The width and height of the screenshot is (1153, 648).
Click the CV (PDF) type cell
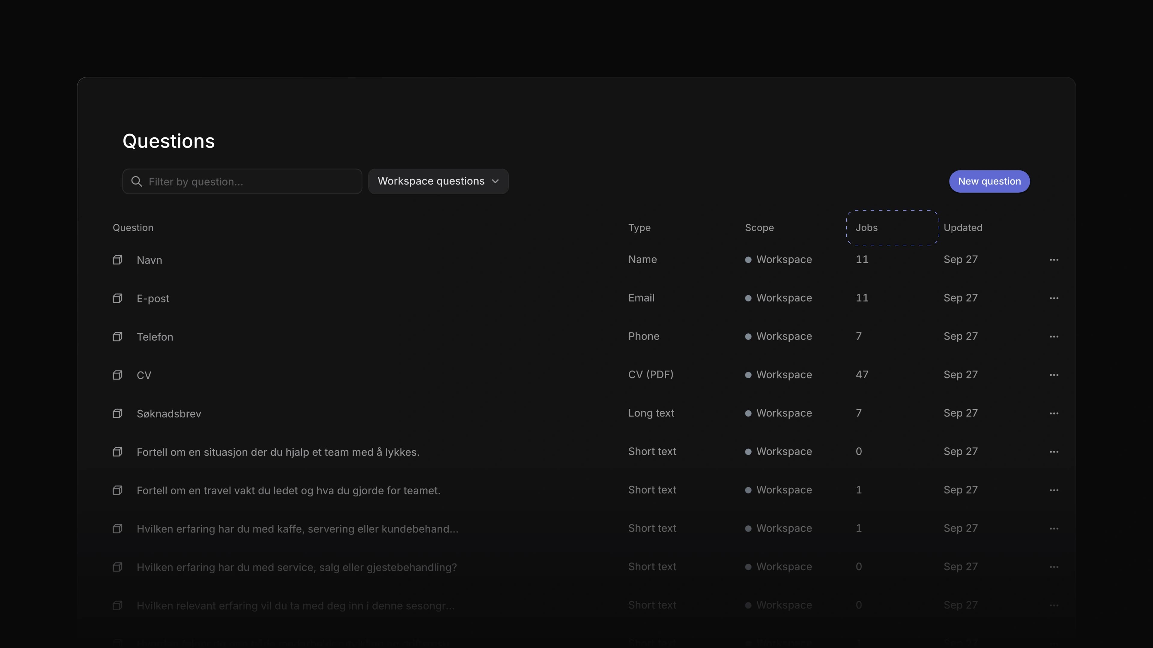point(651,375)
